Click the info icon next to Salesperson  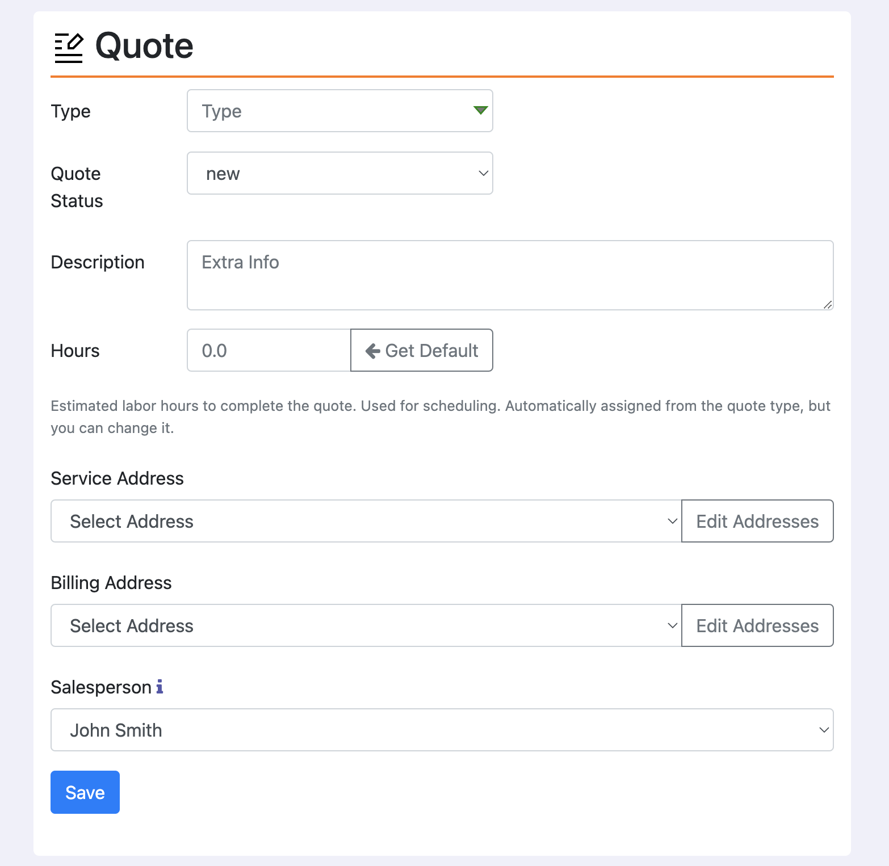[160, 687]
